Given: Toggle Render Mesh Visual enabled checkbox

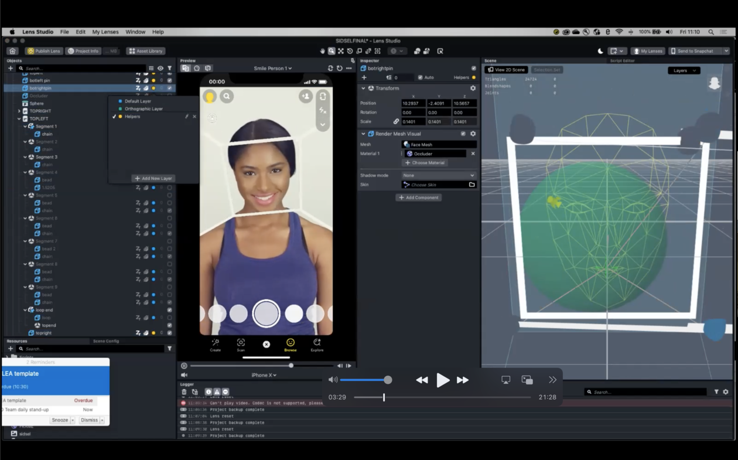Looking at the screenshot, I should [x=463, y=134].
